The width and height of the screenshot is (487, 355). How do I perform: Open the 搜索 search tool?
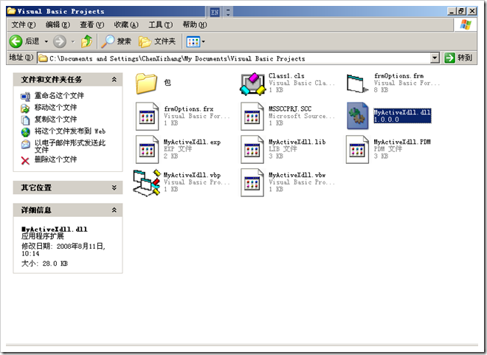(116, 41)
